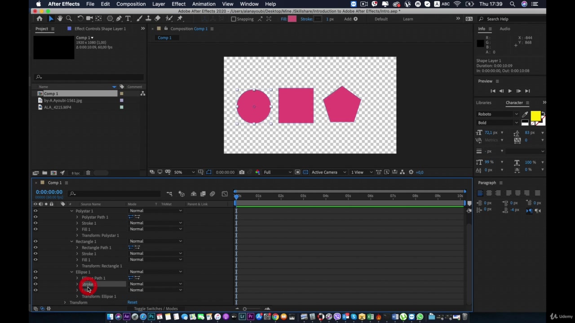
Task: Play the preview
Action: pyautogui.click(x=510, y=91)
